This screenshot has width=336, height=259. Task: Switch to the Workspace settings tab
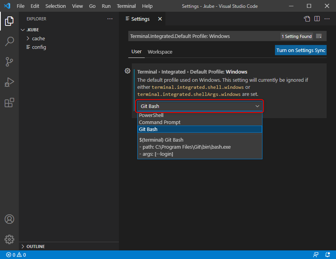[x=160, y=52]
